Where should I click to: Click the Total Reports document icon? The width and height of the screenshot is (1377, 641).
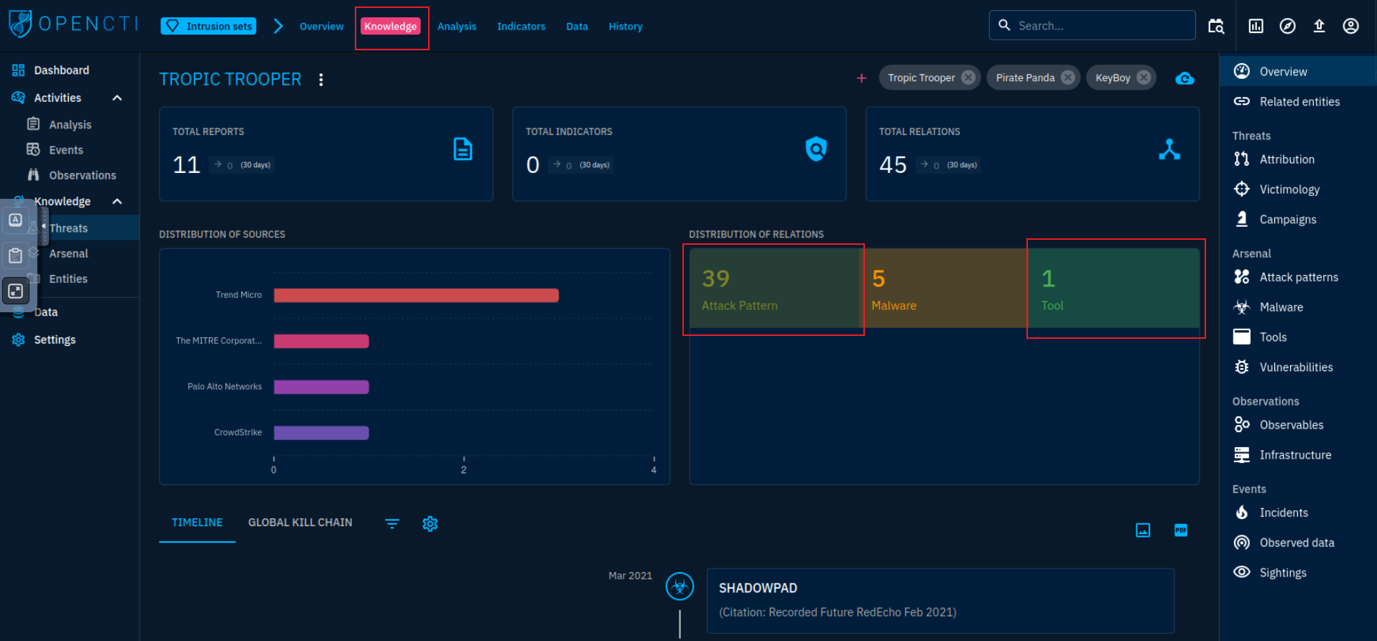tap(463, 149)
